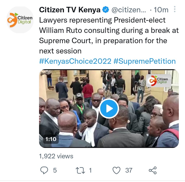The width and height of the screenshot is (185, 182).
Task: Play the video with blue play button
Action: point(109,108)
